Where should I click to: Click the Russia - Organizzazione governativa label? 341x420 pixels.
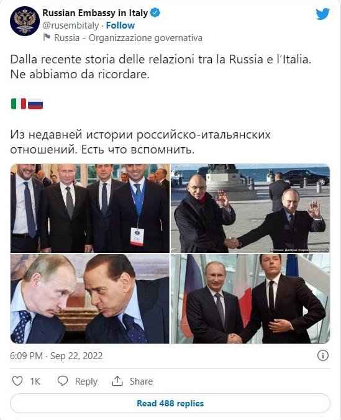point(128,38)
